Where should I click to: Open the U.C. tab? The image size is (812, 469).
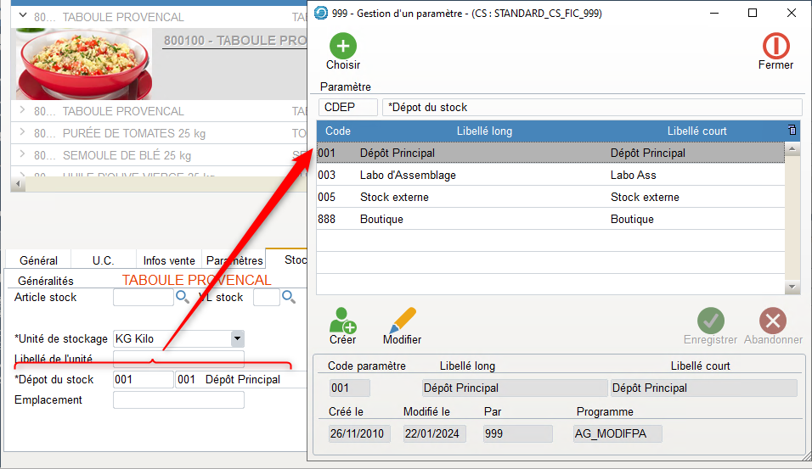pyautogui.click(x=103, y=260)
